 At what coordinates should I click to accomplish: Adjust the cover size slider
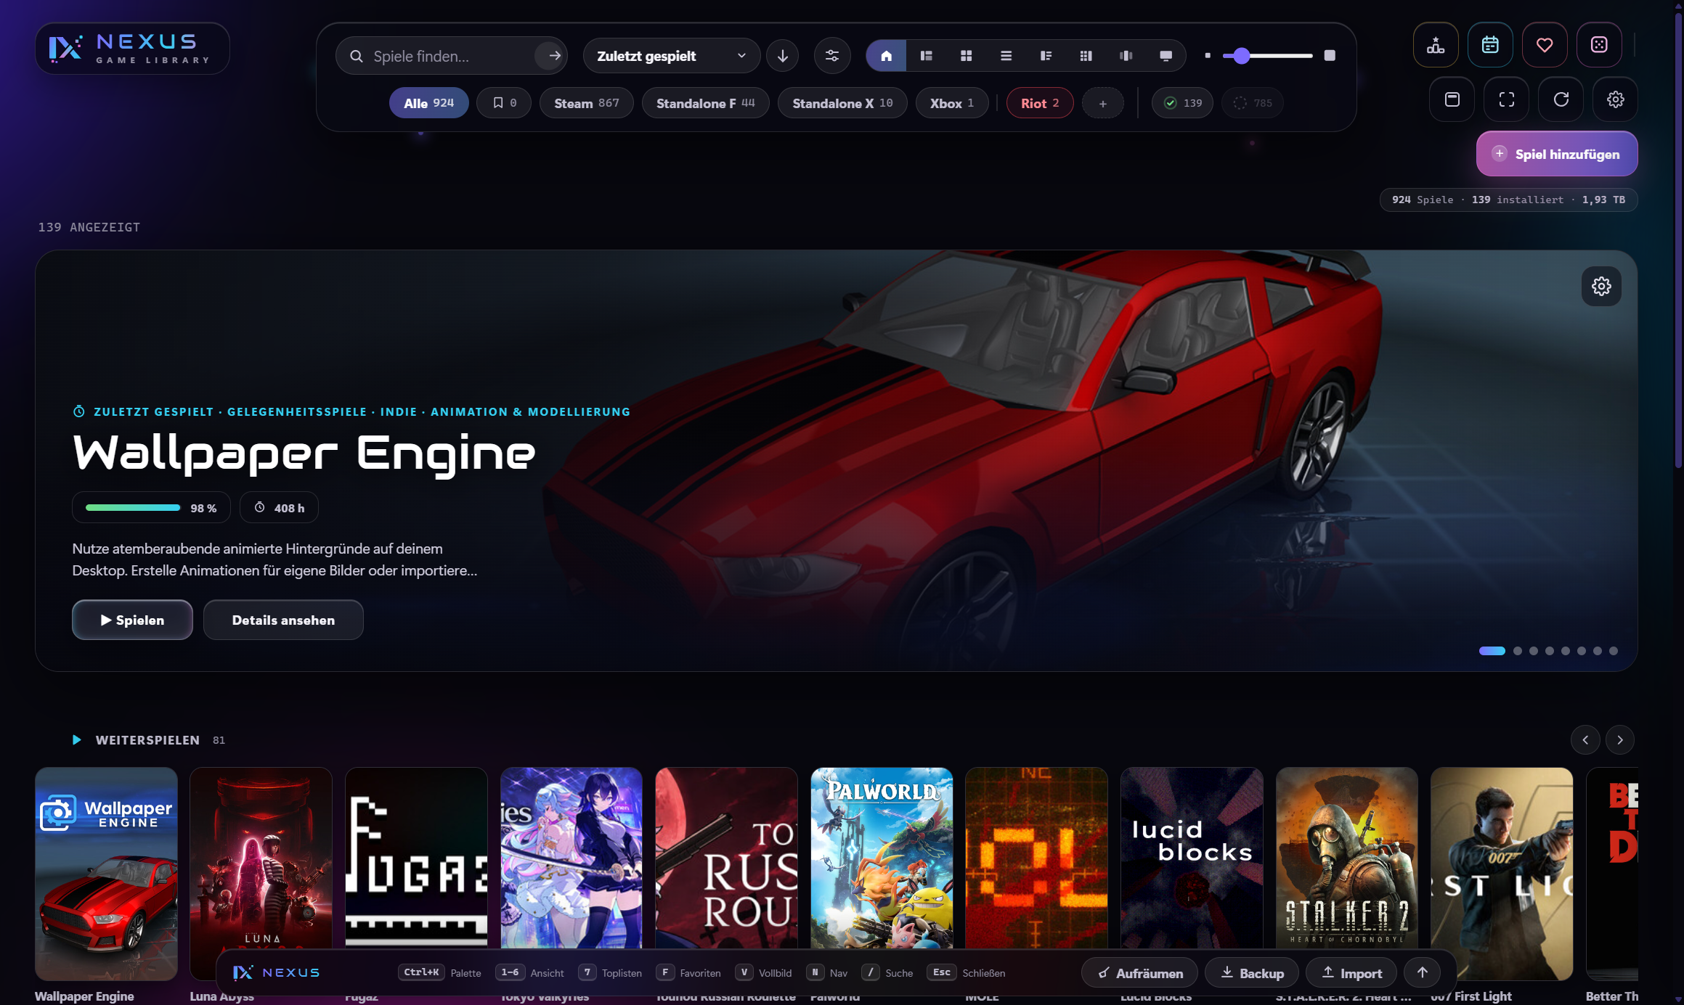pos(1267,56)
